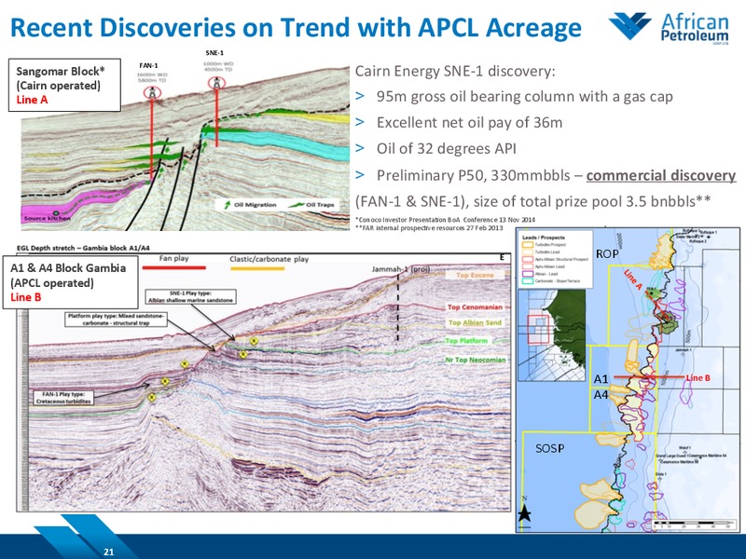Image resolution: width=746 pixels, height=559 pixels.
Task: Click the Apto-Albian Structural Prospect red swatch
Action: (x=527, y=259)
